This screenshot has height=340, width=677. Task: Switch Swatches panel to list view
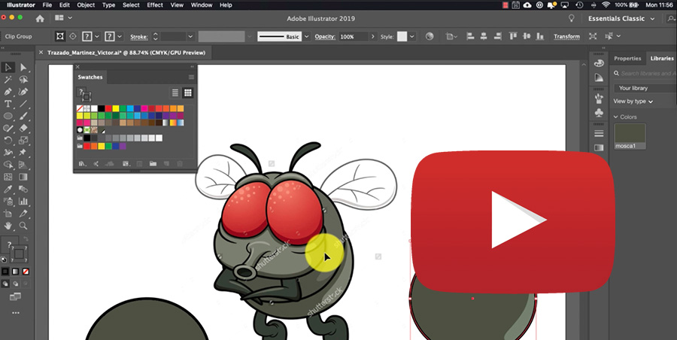coord(175,93)
